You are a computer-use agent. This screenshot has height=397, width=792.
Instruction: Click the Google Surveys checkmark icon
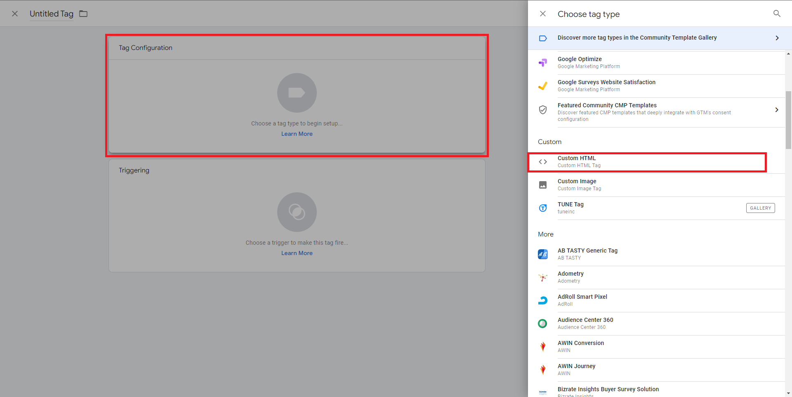tap(543, 86)
